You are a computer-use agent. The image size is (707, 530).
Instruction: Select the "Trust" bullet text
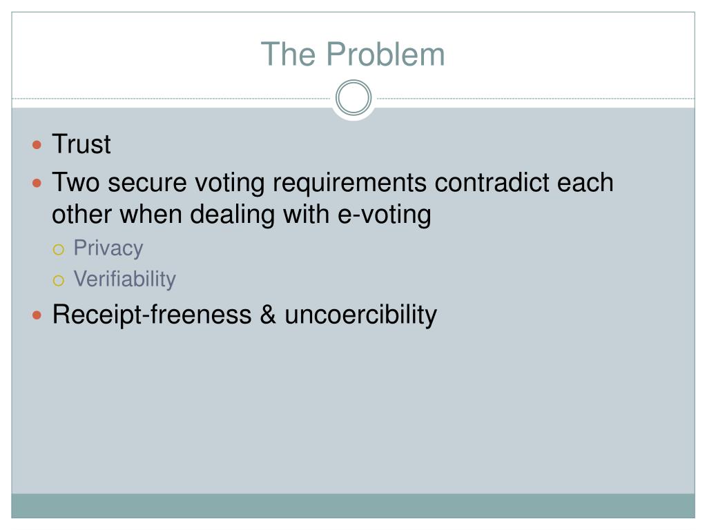point(81,144)
